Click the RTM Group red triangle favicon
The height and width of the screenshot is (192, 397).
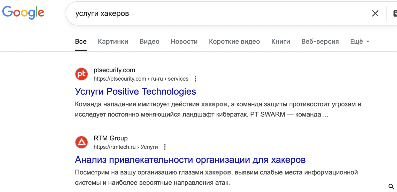point(81,142)
